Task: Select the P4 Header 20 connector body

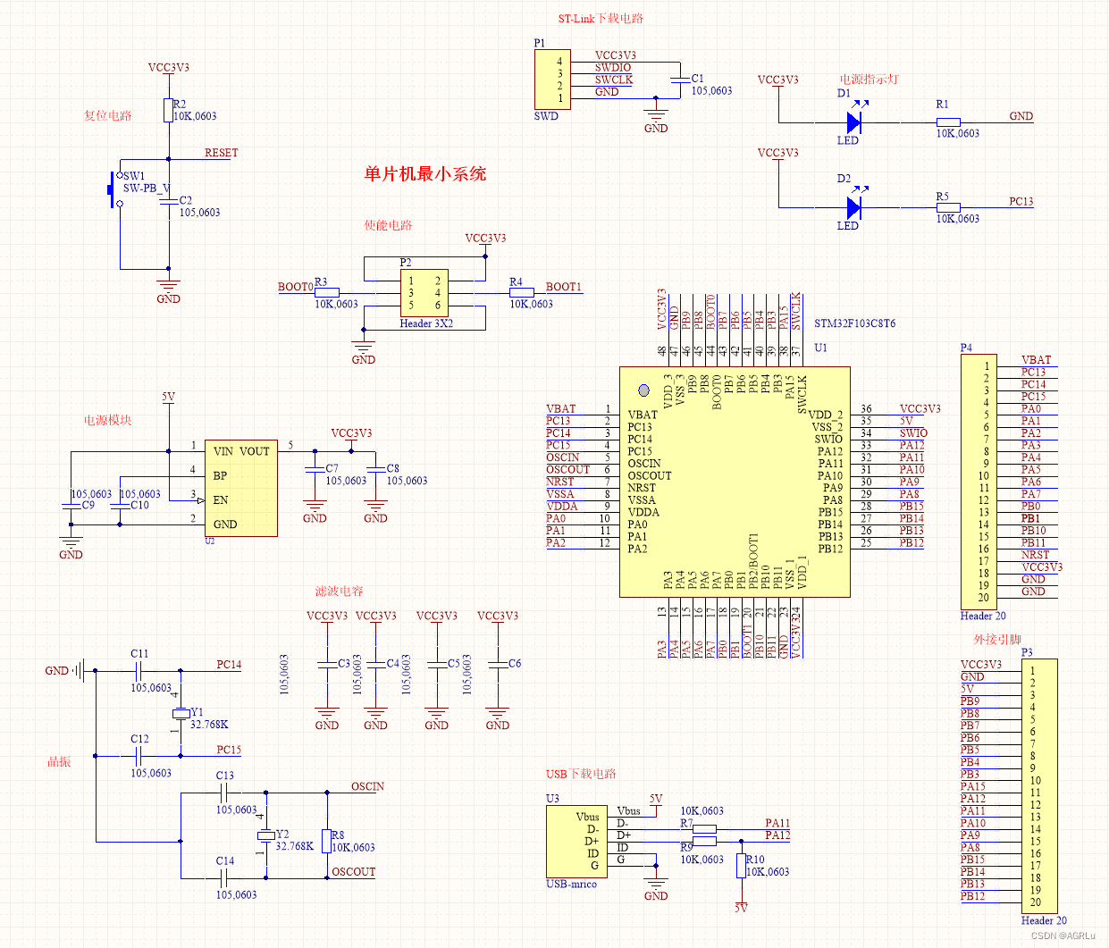Action: click(979, 482)
